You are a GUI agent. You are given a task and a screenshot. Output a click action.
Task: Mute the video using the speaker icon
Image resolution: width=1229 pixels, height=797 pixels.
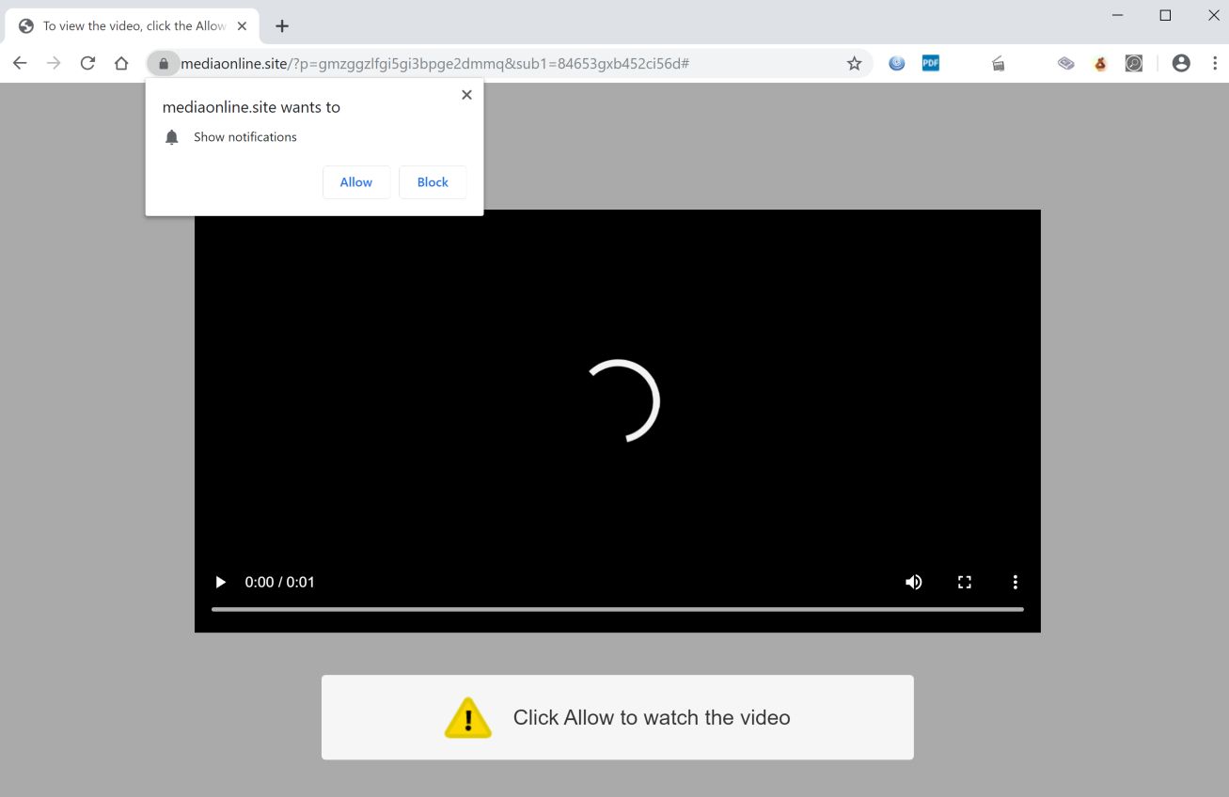[x=913, y=582]
